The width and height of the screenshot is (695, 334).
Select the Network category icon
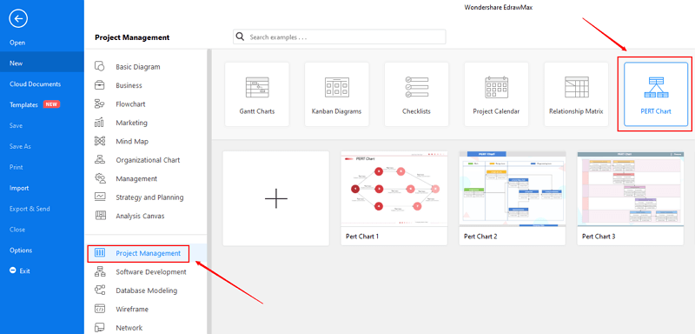point(100,327)
